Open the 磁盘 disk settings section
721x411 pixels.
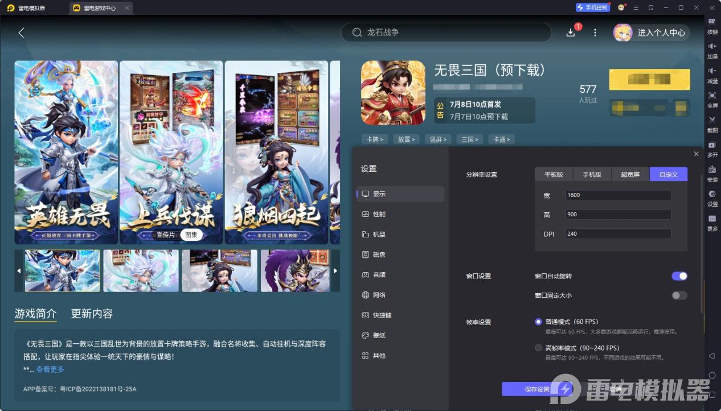click(400, 254)
